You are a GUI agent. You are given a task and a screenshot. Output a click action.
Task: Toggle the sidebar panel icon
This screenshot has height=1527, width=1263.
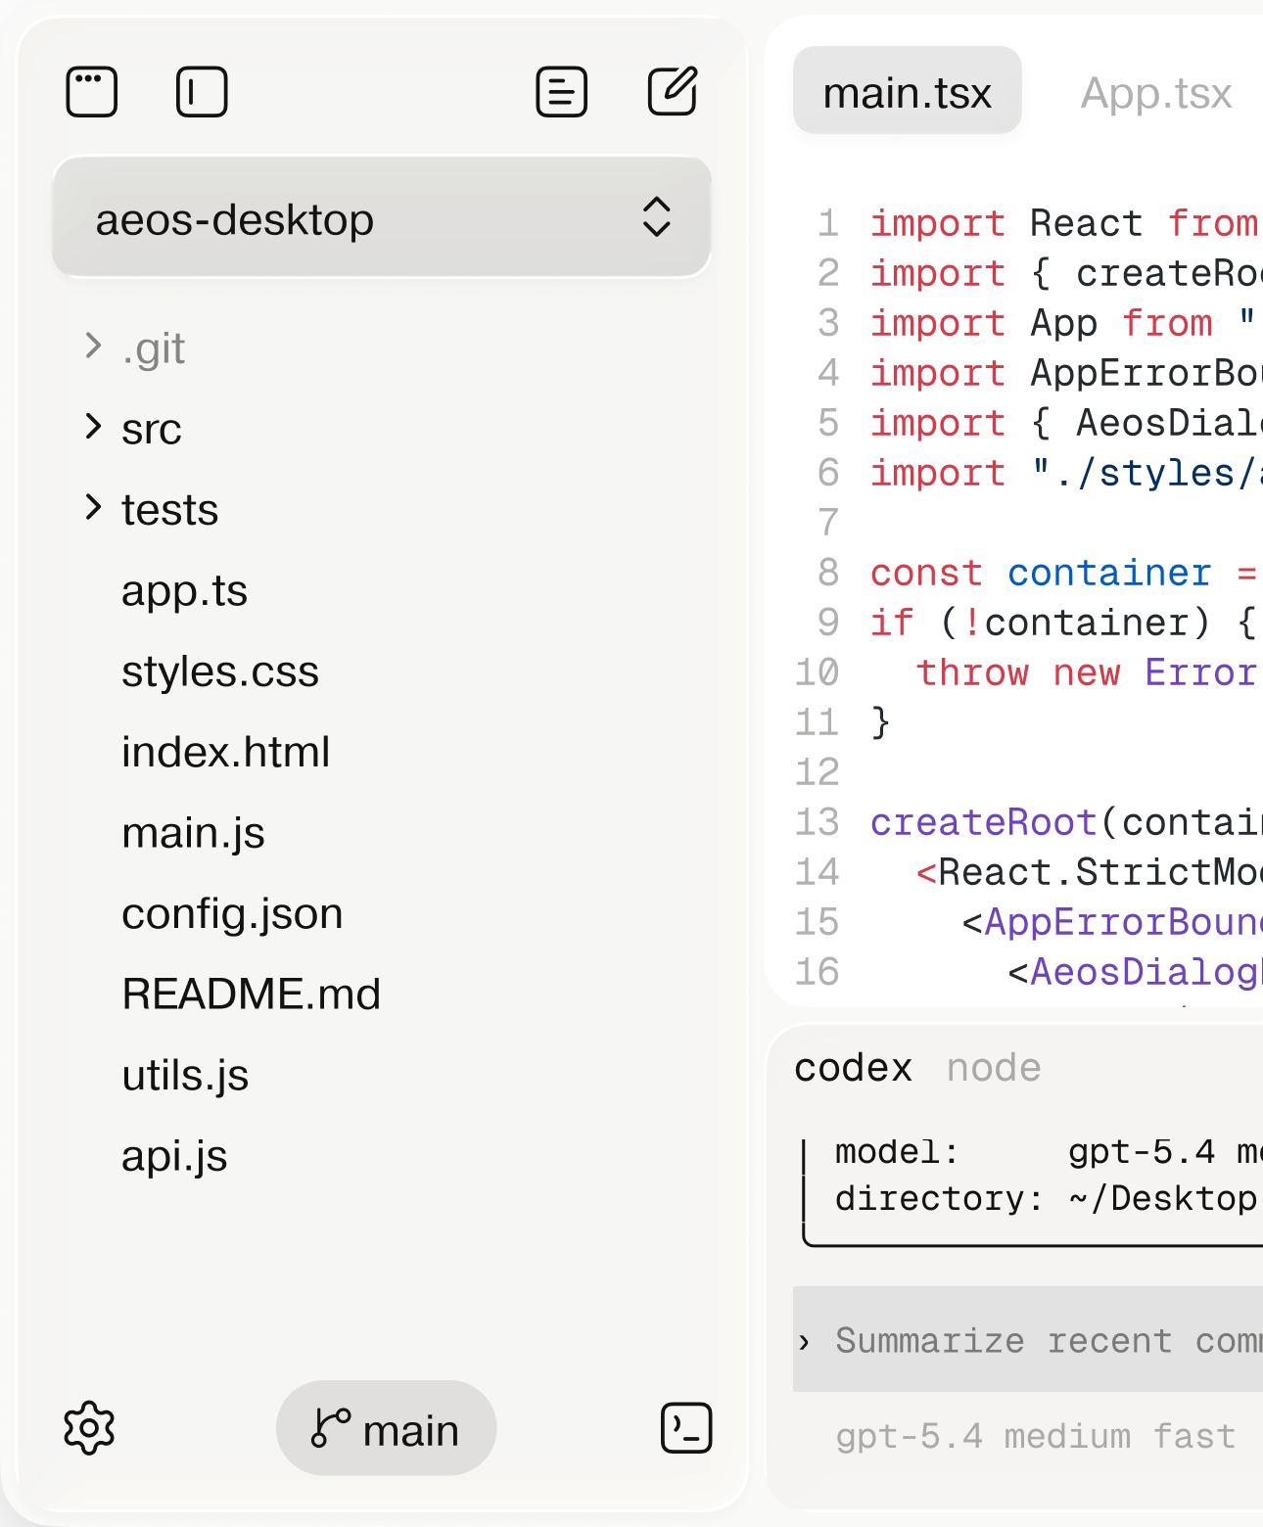pyautogui.click(x=202, y=92)
